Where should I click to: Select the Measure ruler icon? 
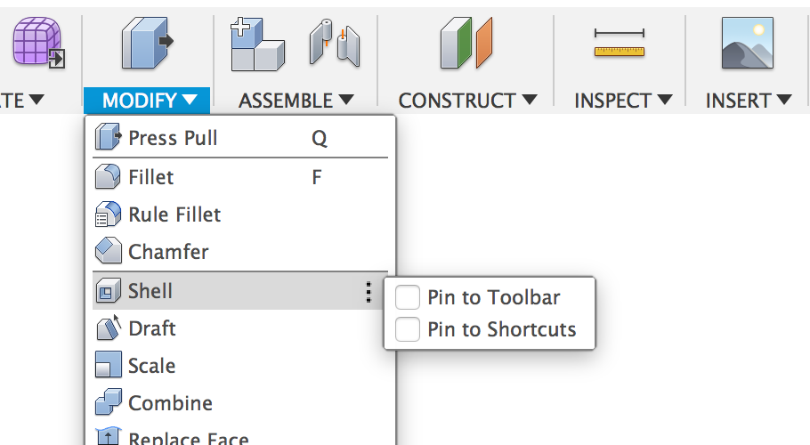pyautogui.click(x=620, y=44)
